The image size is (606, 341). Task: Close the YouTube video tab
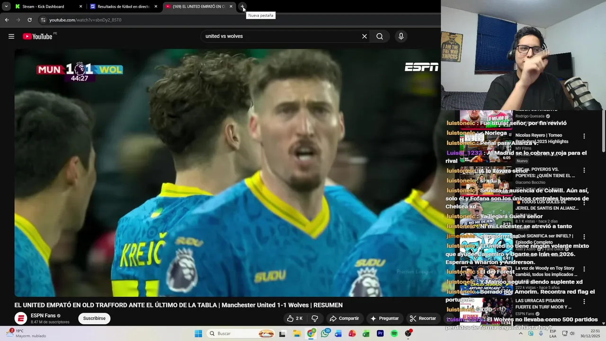(x=231, y=7)
